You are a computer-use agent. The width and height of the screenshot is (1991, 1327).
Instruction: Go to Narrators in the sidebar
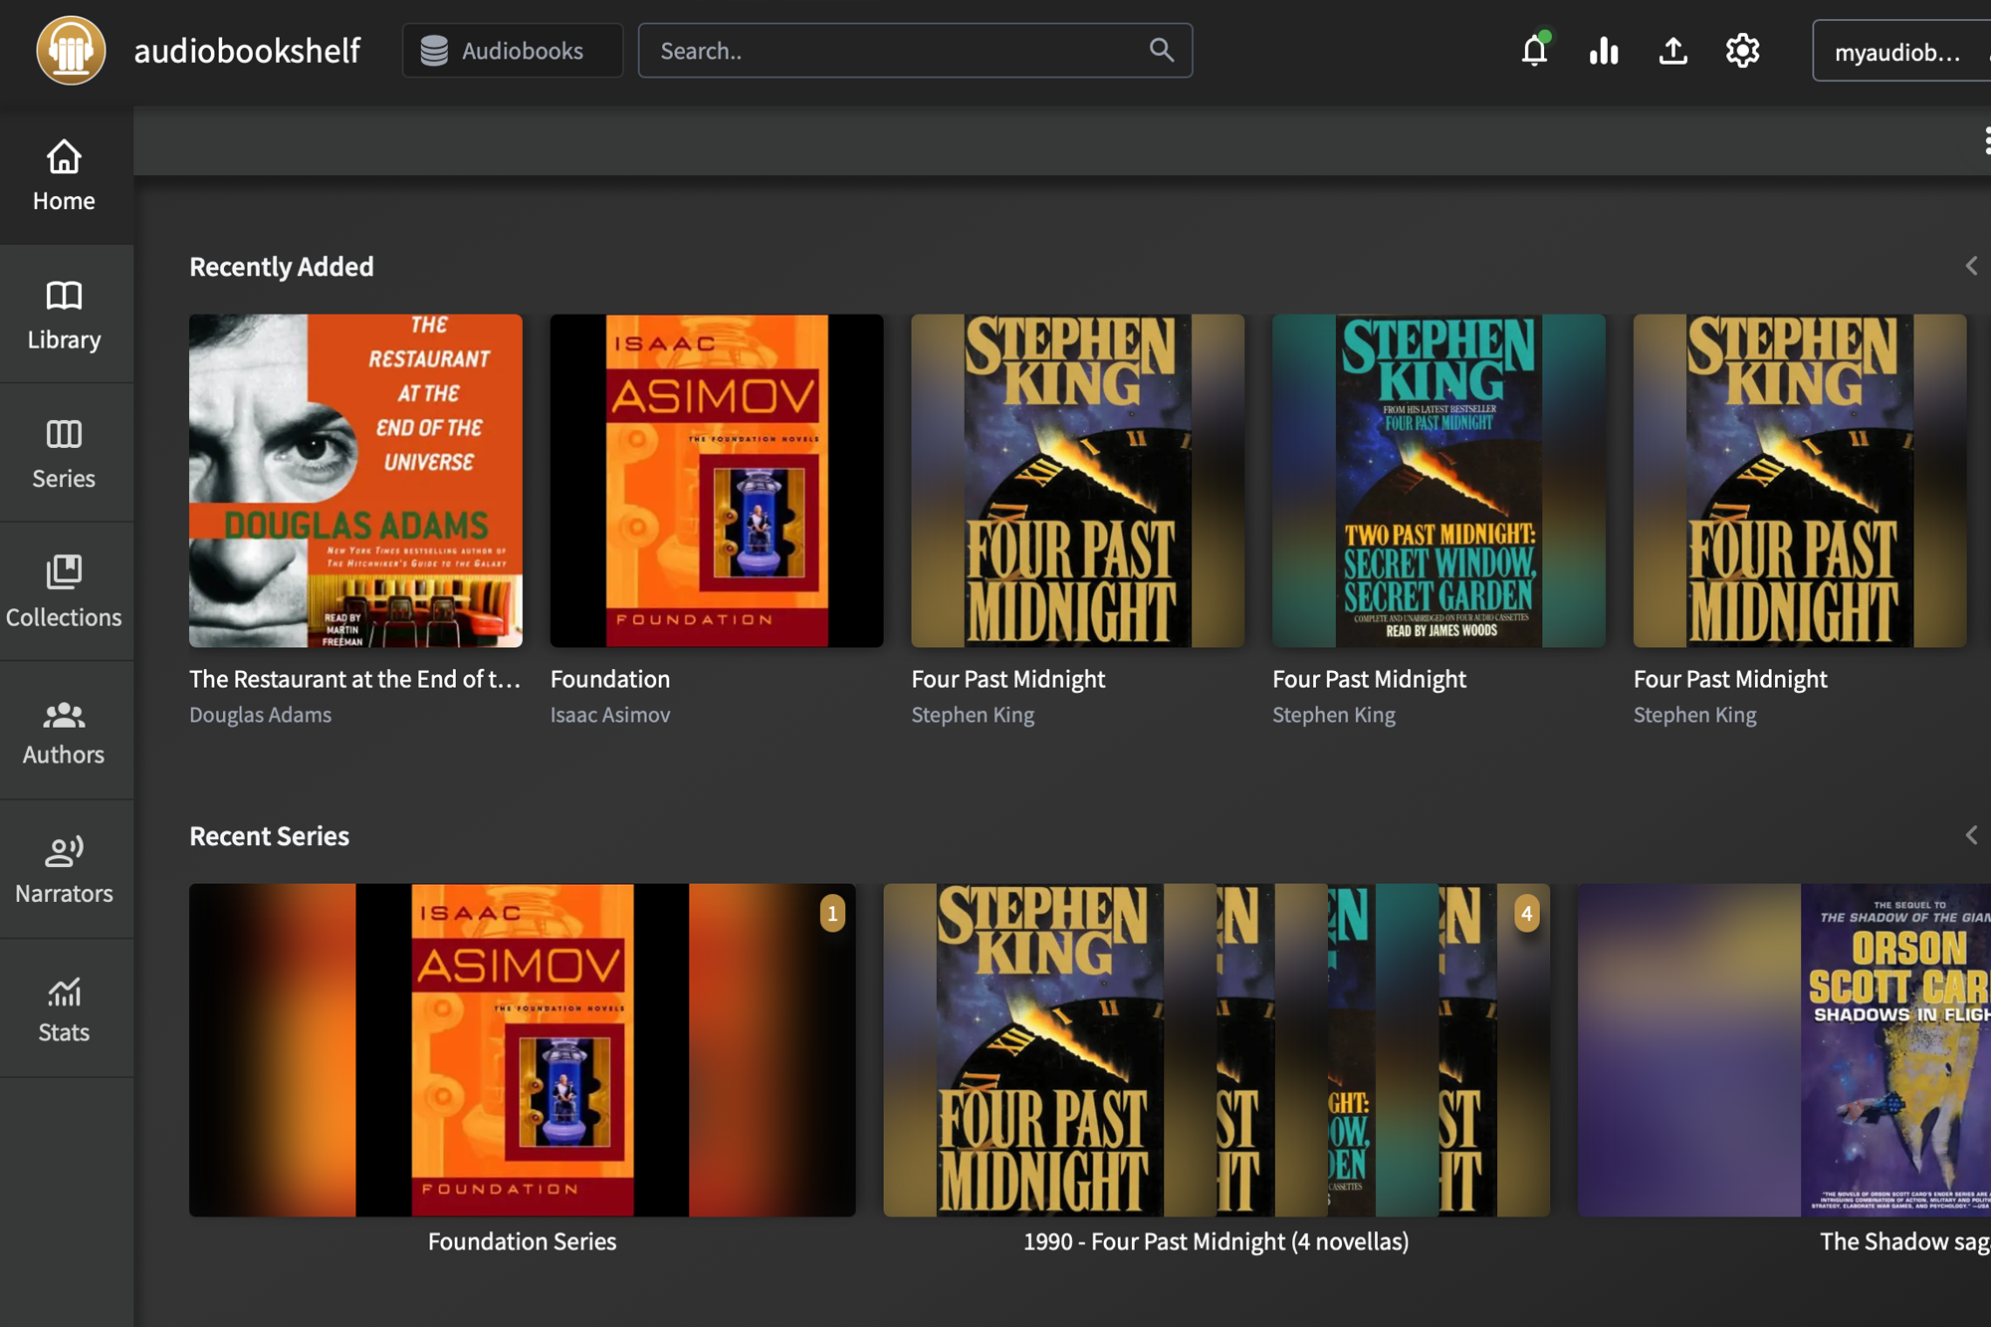click(64, 869)
